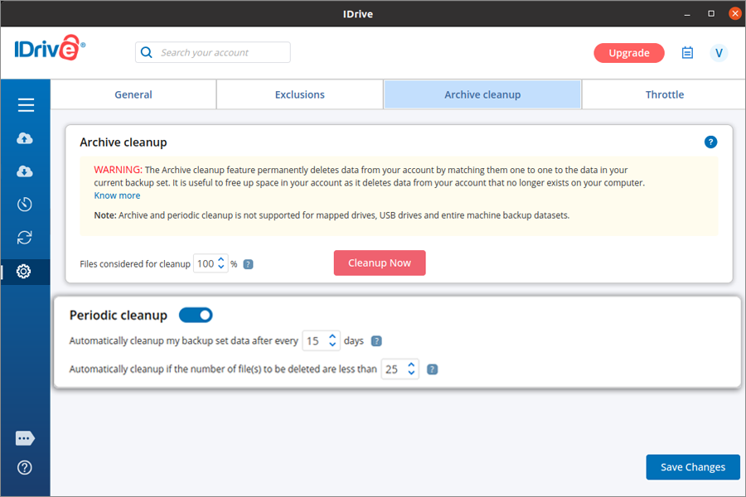Adjust the Files considered for cleanup percentage stepper
Image resolution: width=746 pixels, height=497 pixels.
[221, 263]
